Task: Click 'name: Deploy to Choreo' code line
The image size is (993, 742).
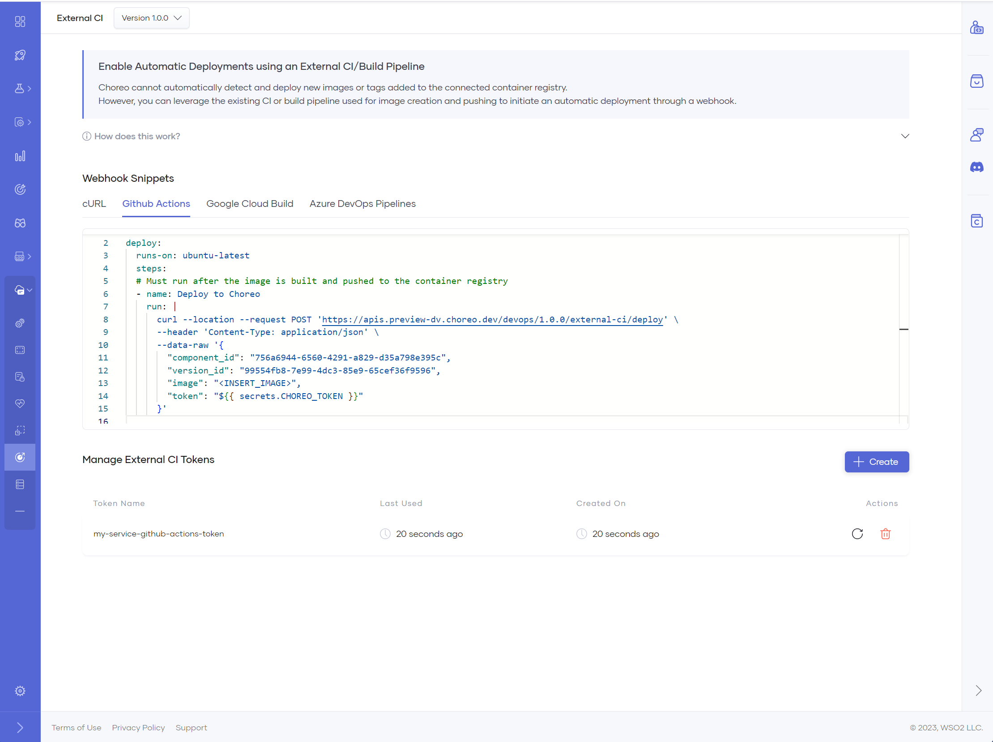Action: click(x=203, y=294)
